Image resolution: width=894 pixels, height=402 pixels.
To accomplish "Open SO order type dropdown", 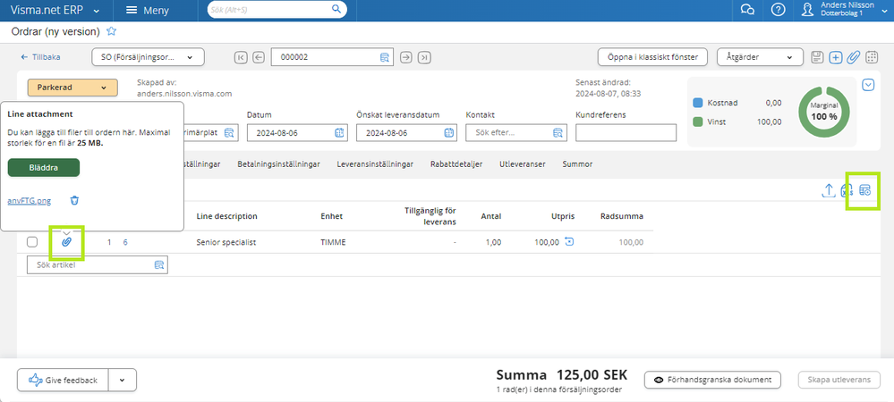I will (x=148, y=57).
